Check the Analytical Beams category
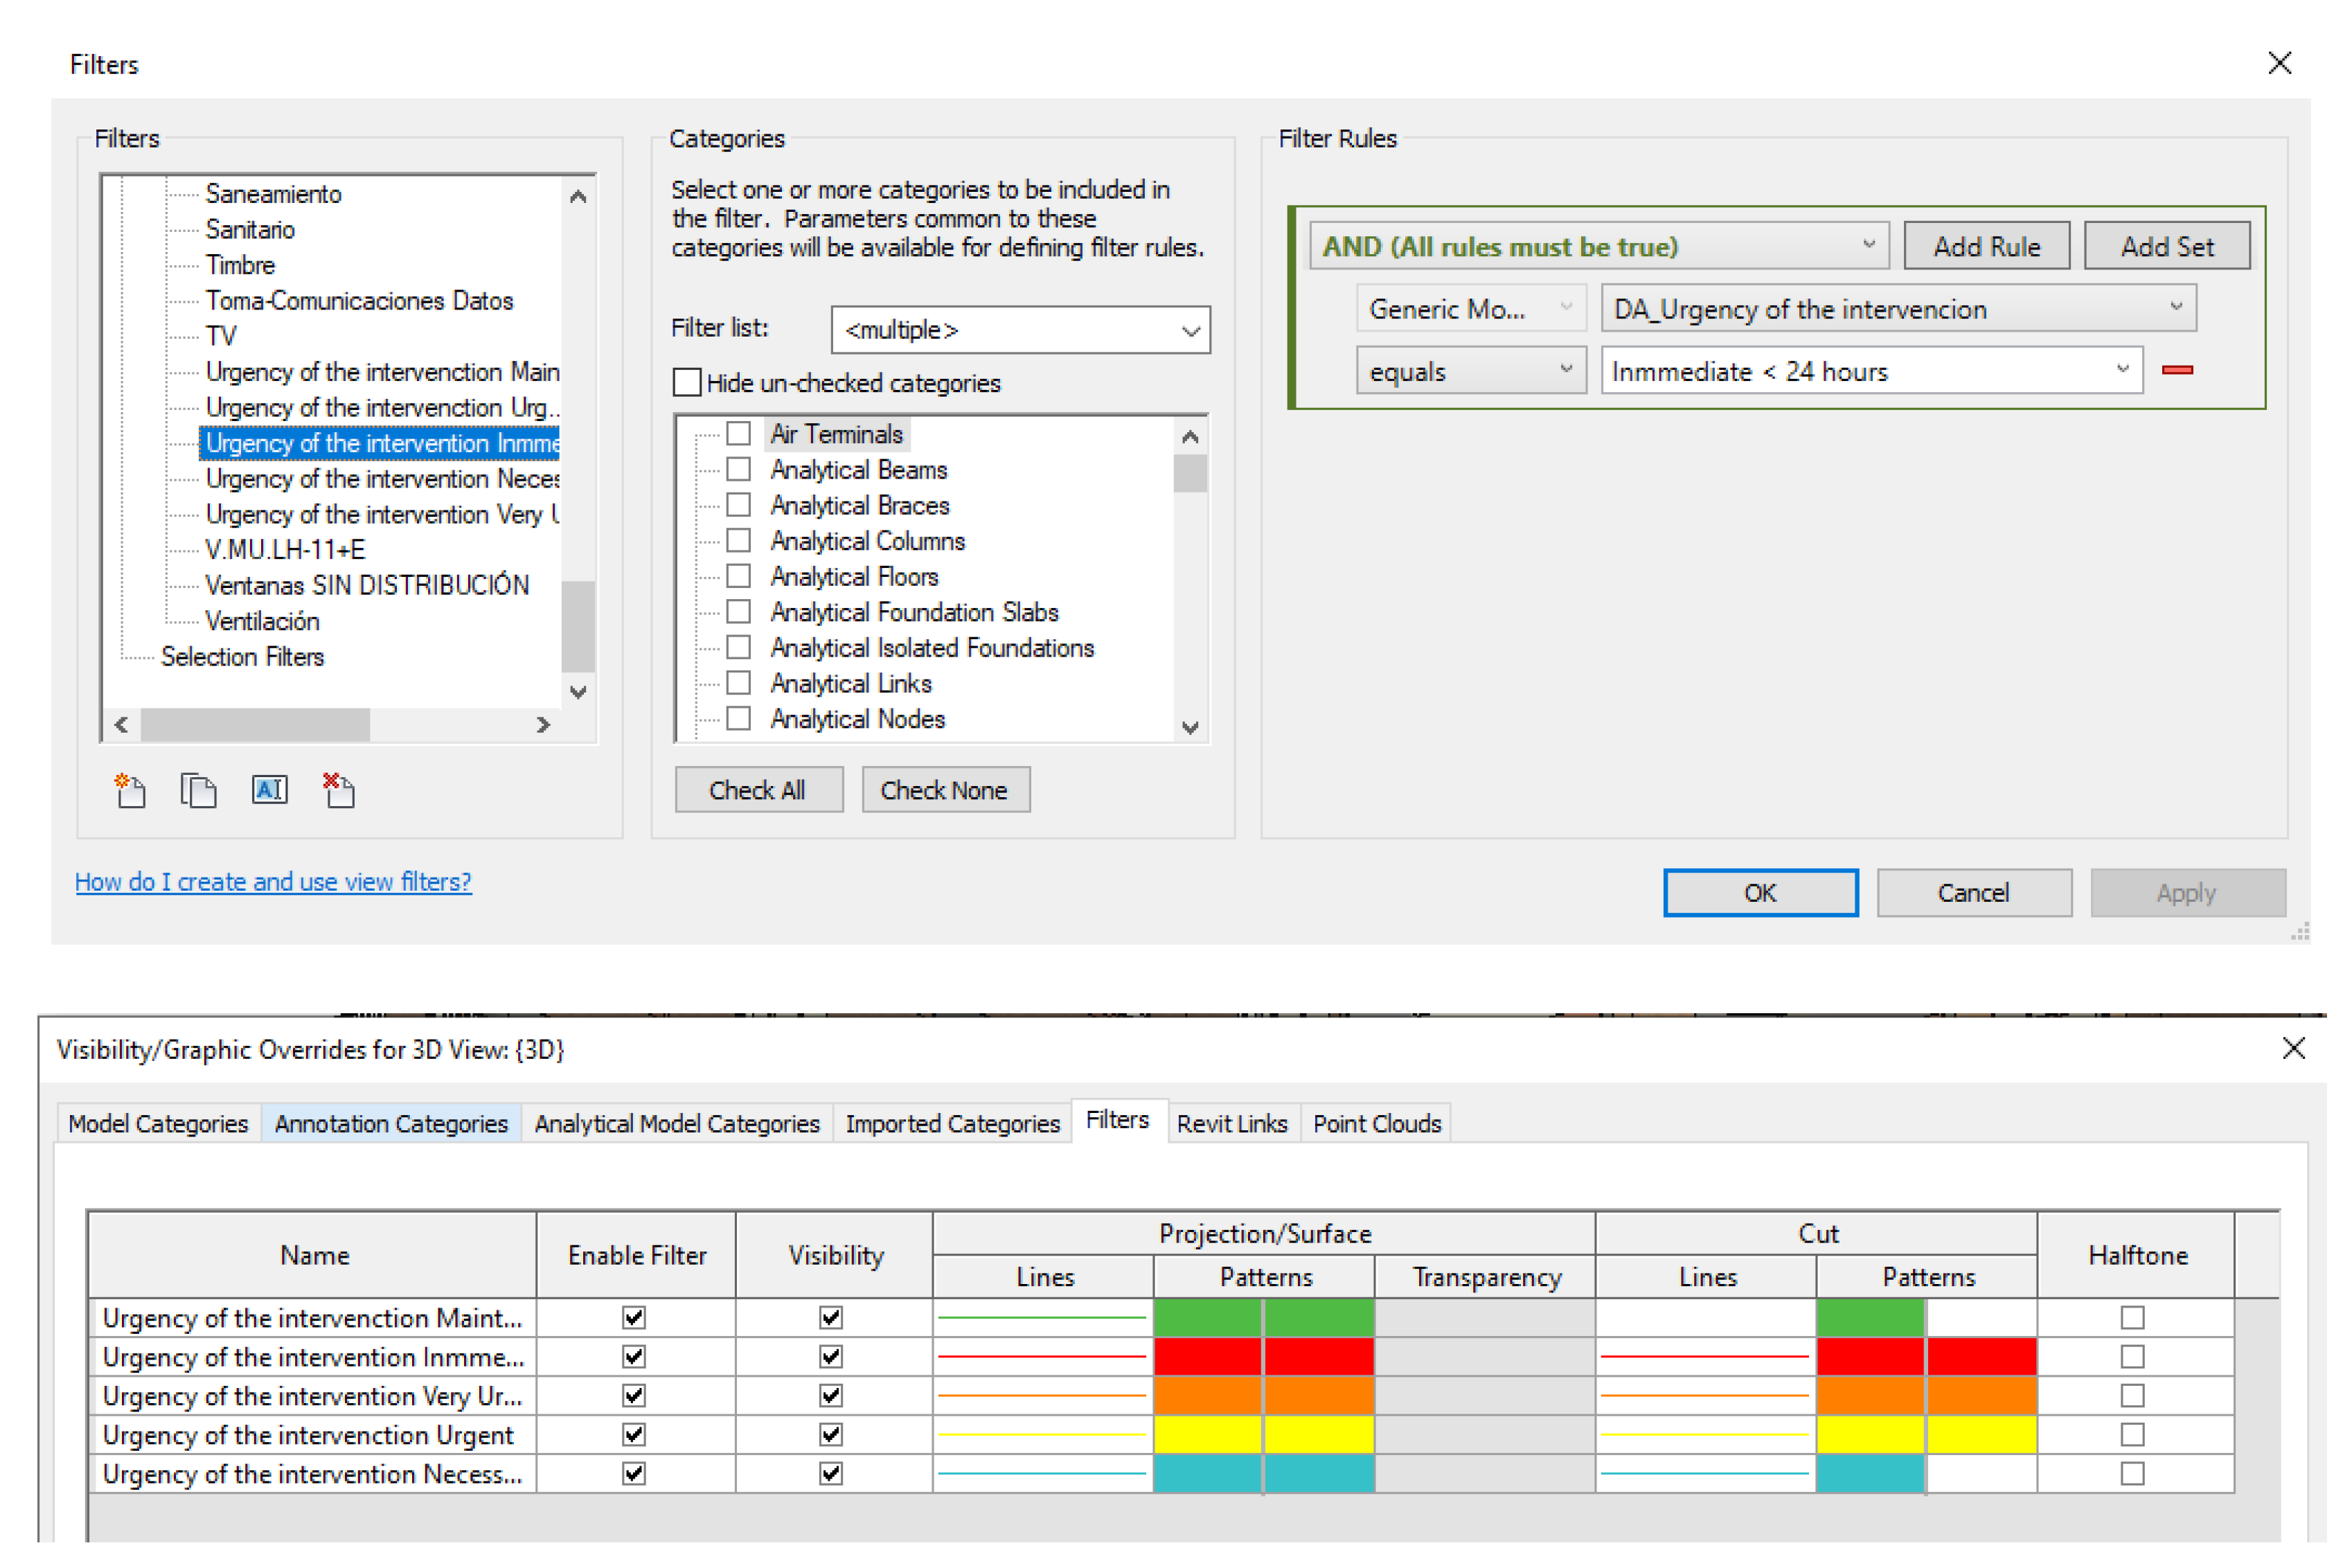2352x1568 pixels. 738,469
